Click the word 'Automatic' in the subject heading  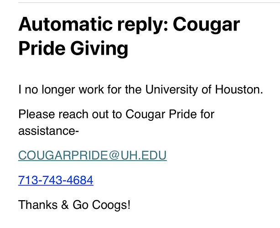[x=65, y=24]
